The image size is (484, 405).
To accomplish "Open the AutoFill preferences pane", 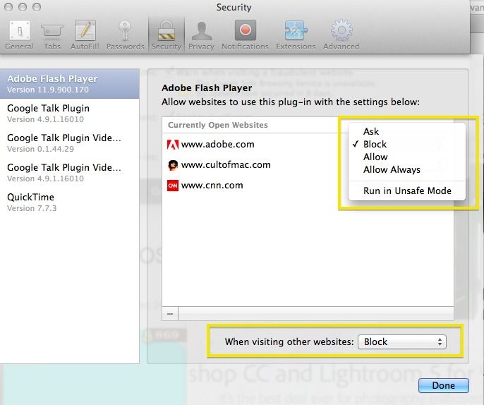I will coord(85,35).
